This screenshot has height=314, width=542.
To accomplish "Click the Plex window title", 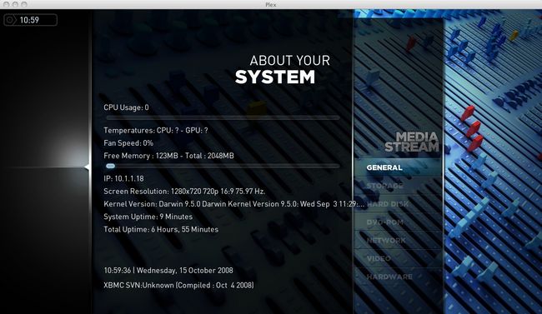I will click(271, 4).
